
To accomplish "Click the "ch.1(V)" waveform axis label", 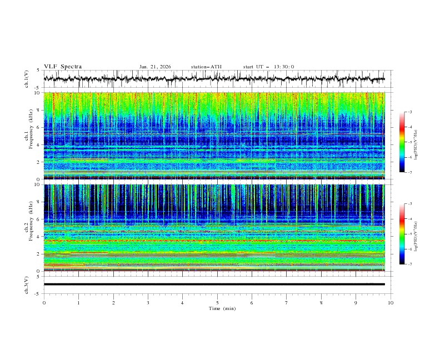I will pyautogui.click(x=27, y=79).
